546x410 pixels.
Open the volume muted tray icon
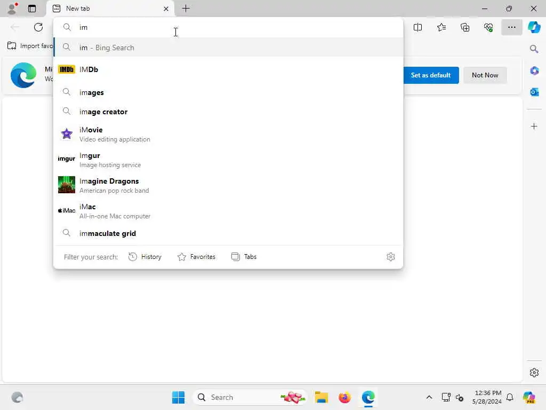(x=460, y=397)
